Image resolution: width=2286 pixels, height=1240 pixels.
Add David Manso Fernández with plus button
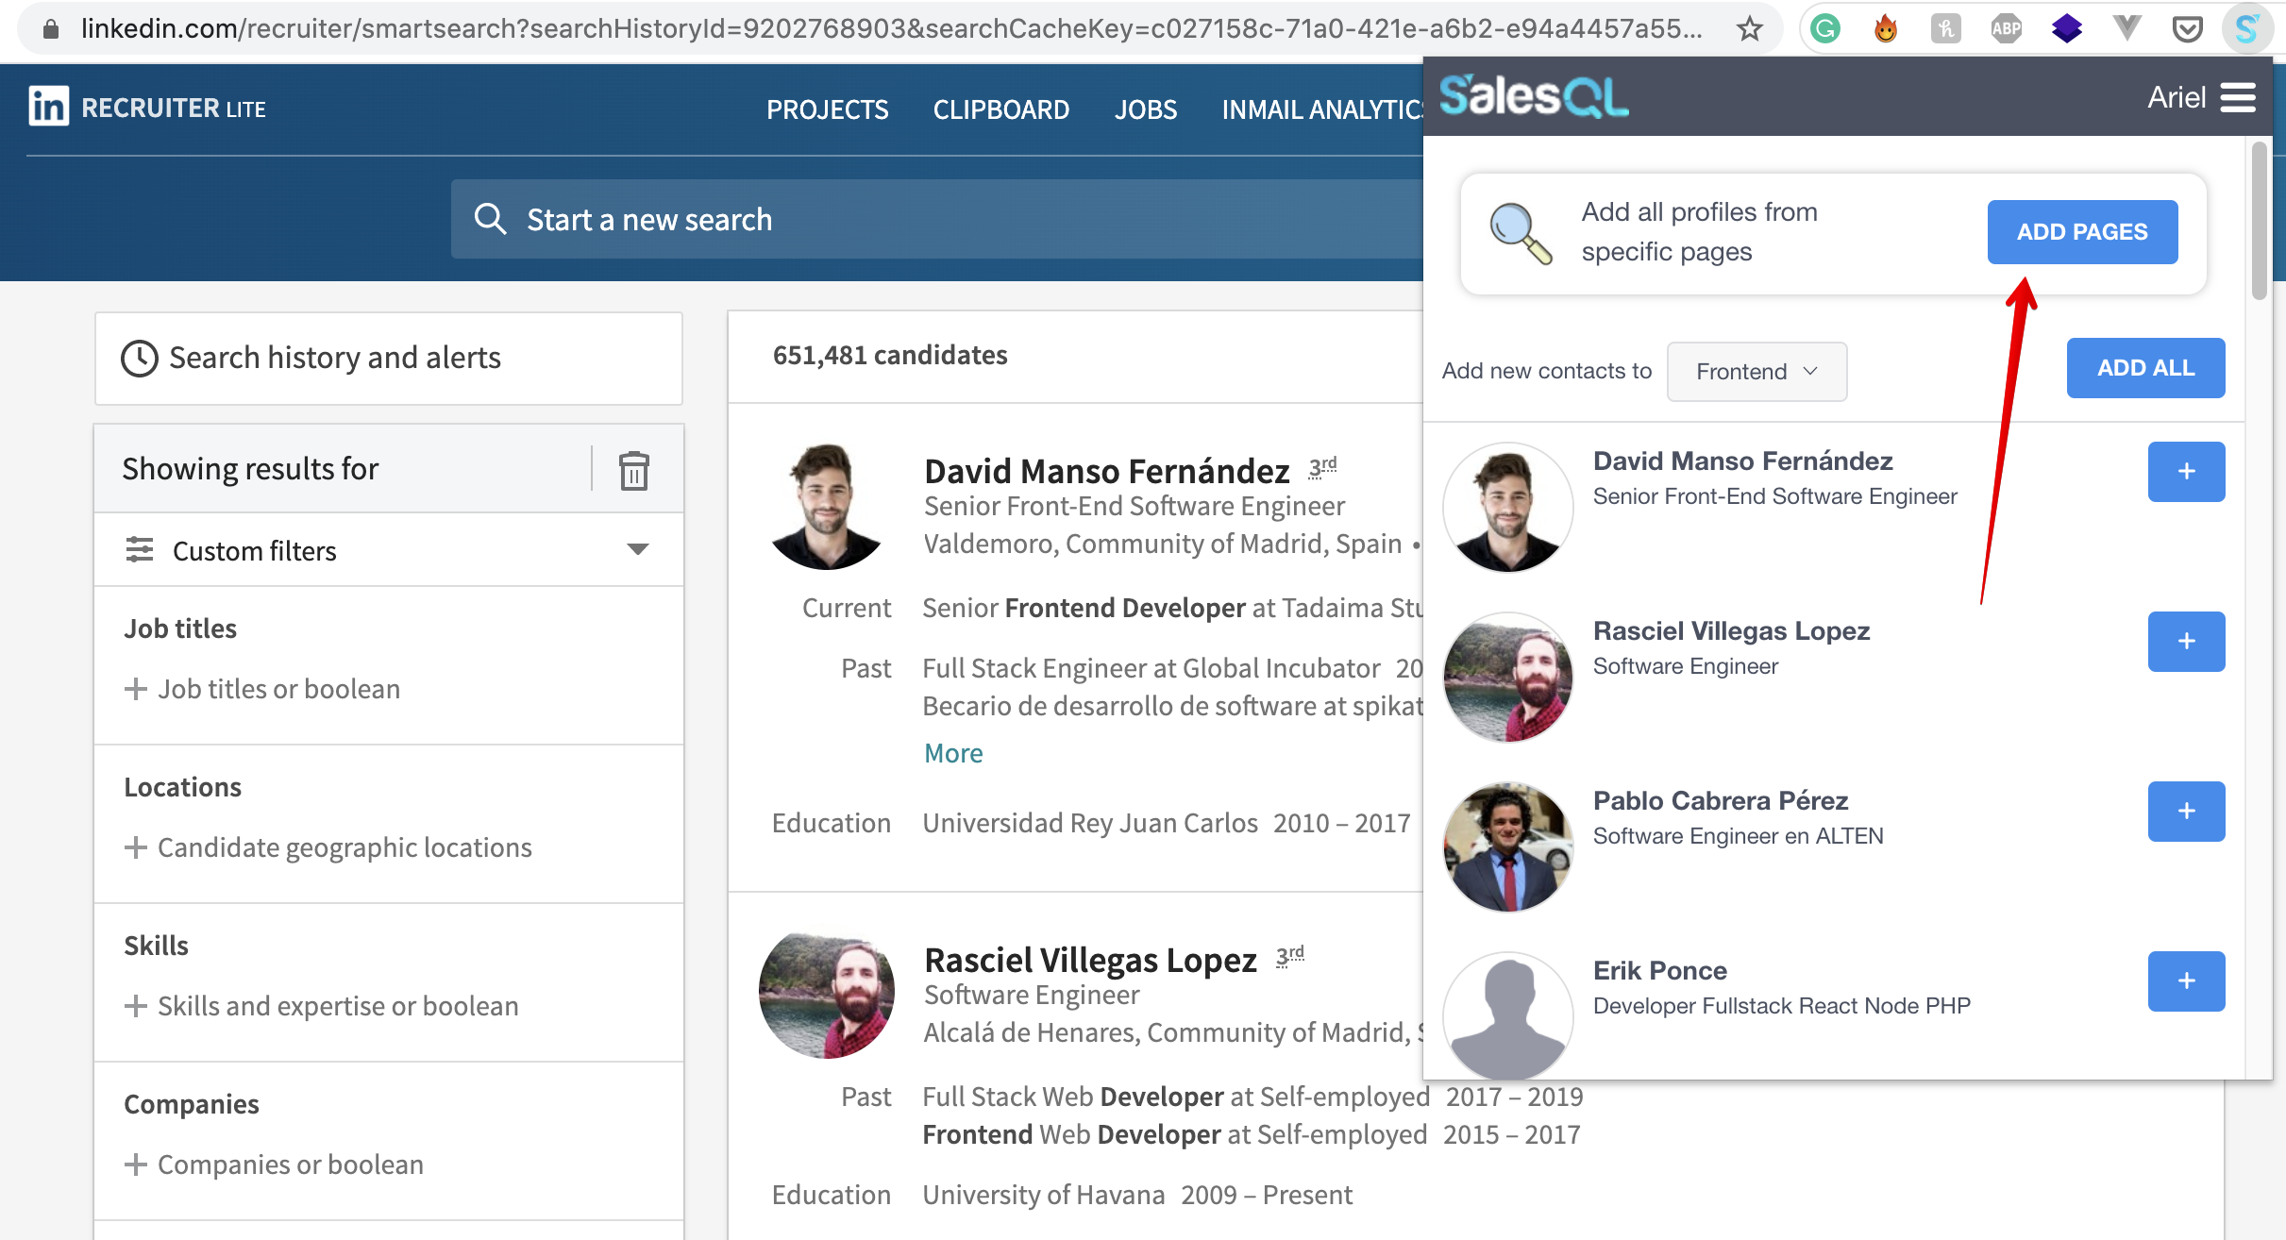(2186, 472)
